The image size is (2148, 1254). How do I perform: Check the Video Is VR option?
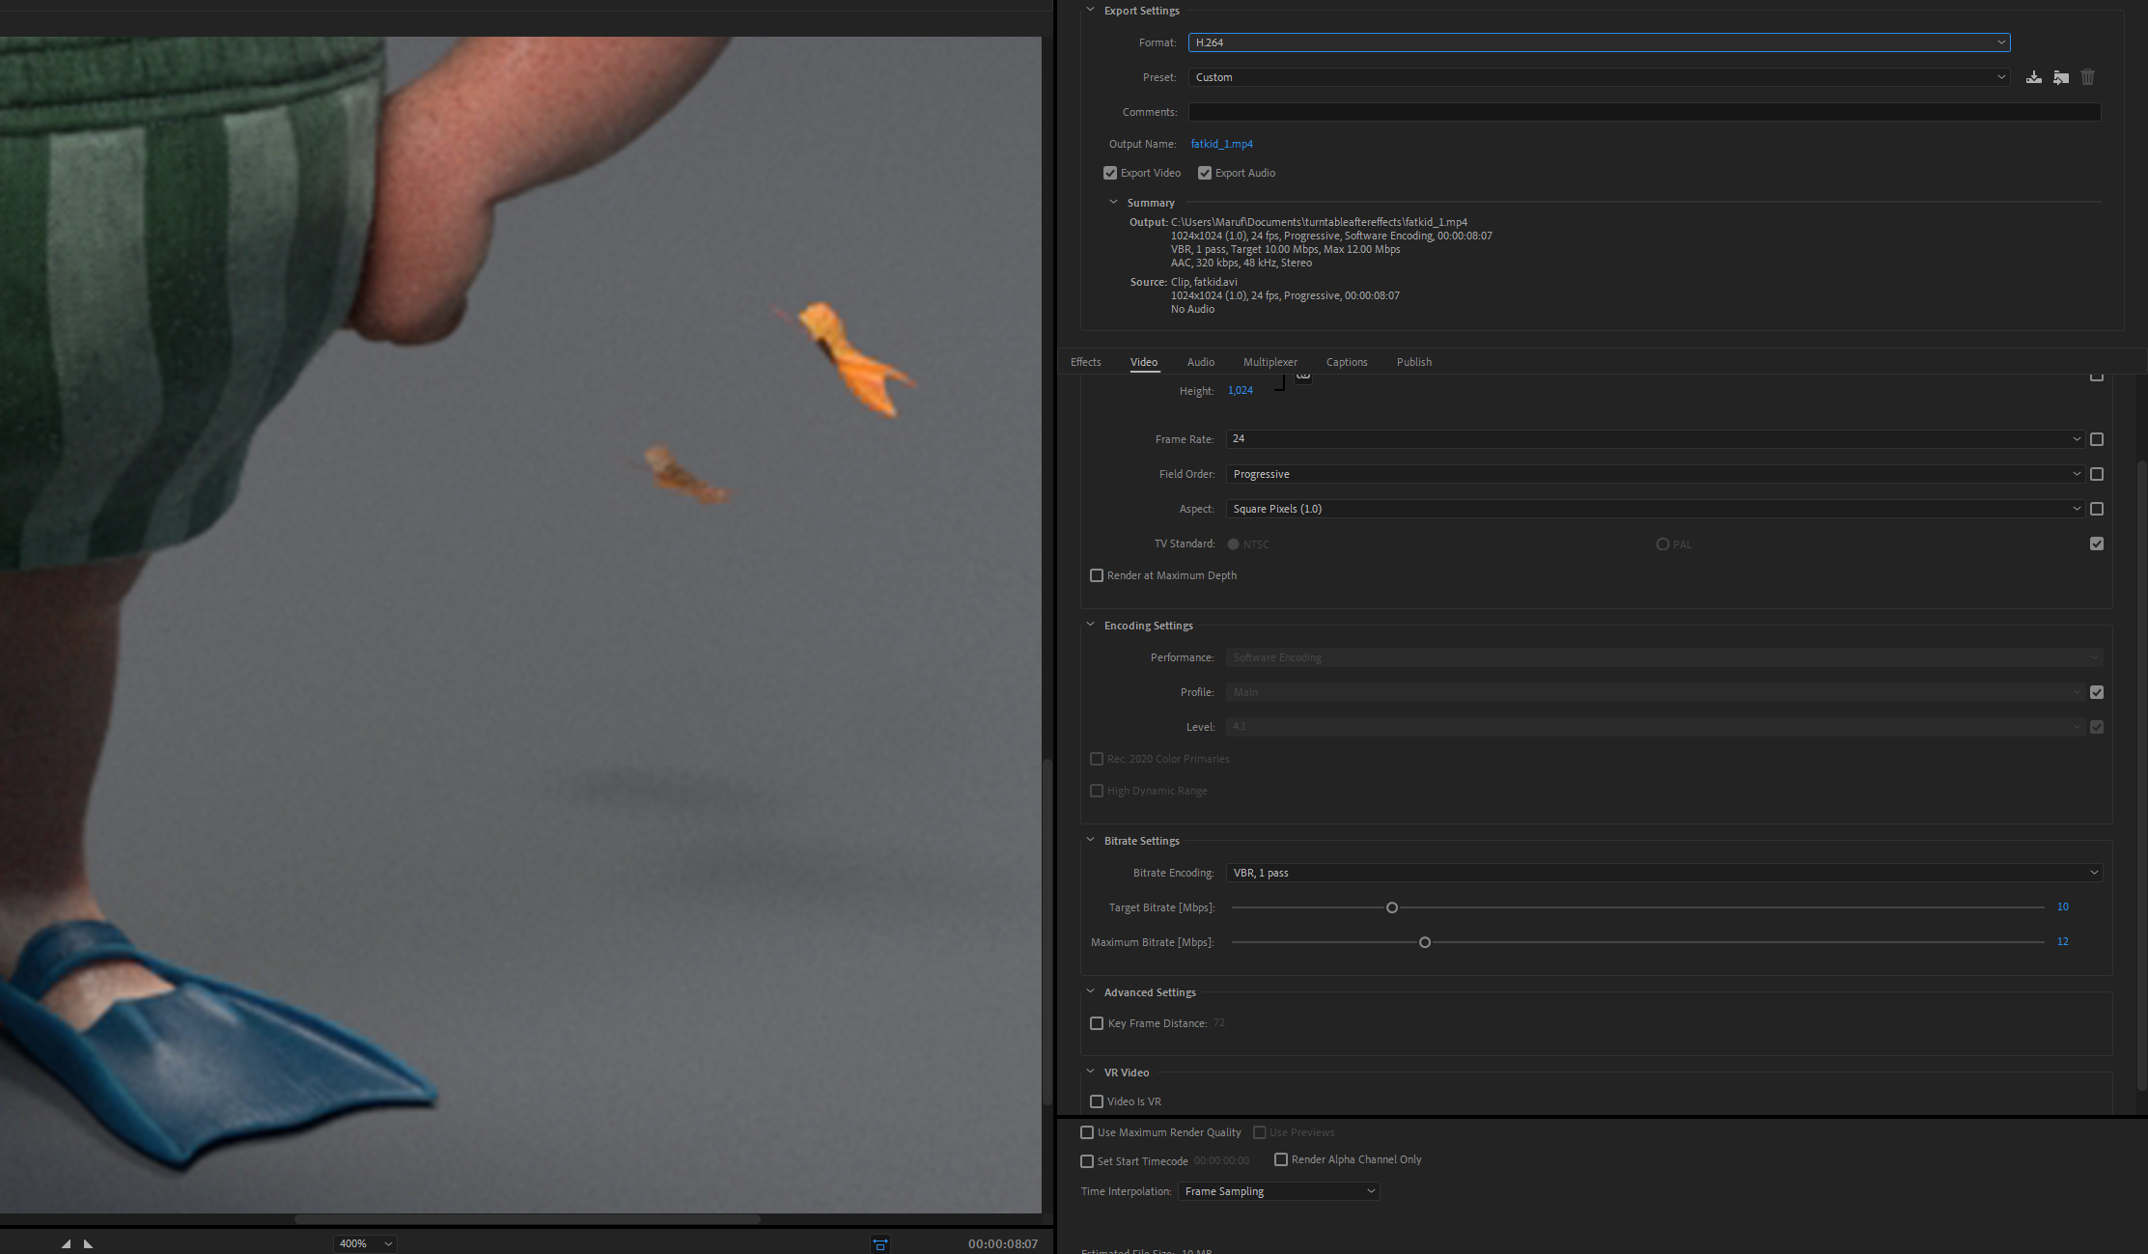[1097, 1101]
